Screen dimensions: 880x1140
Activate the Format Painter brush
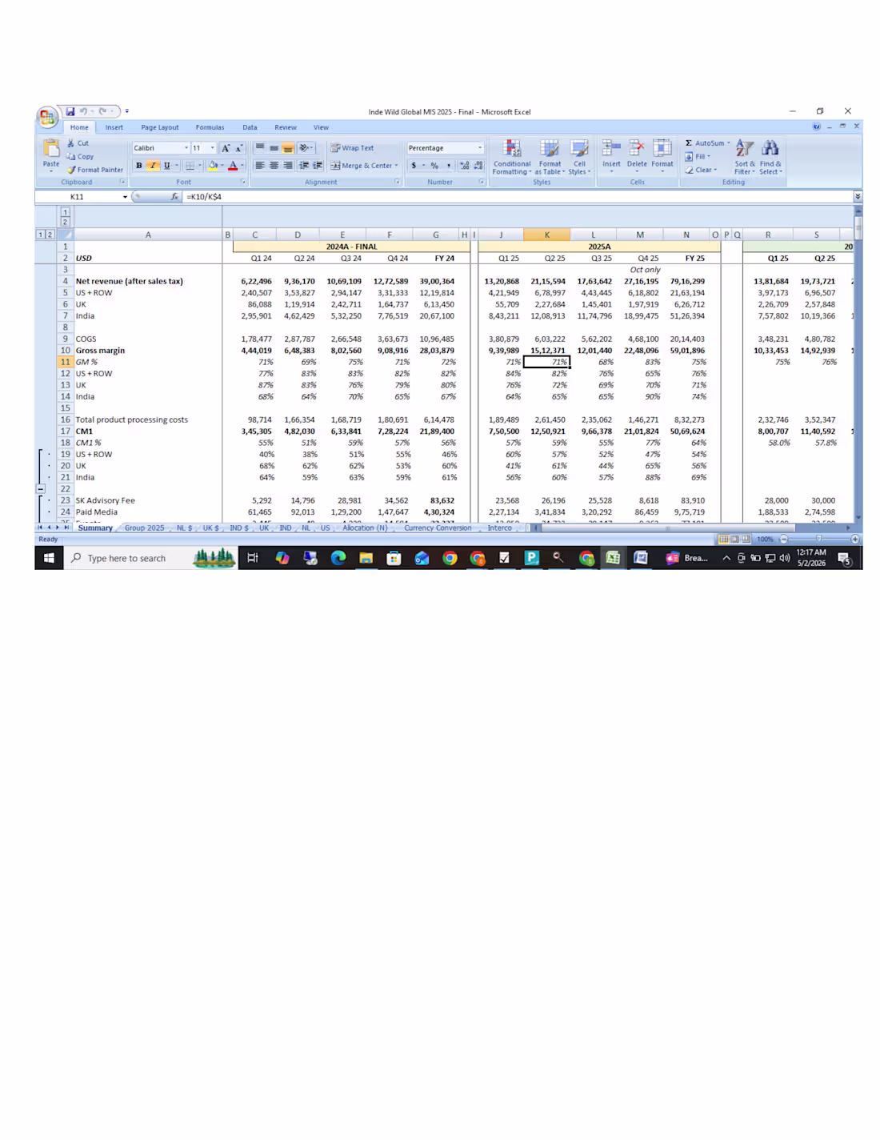point(95,170)
